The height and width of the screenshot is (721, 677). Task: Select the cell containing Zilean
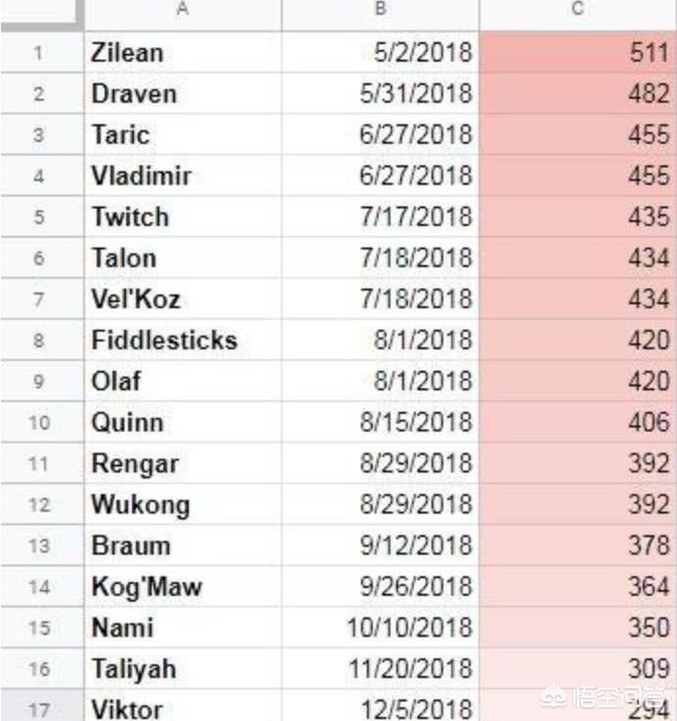coord(183,53)
